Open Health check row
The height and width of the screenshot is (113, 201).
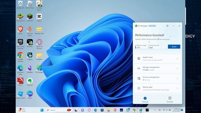pos(157,59)
